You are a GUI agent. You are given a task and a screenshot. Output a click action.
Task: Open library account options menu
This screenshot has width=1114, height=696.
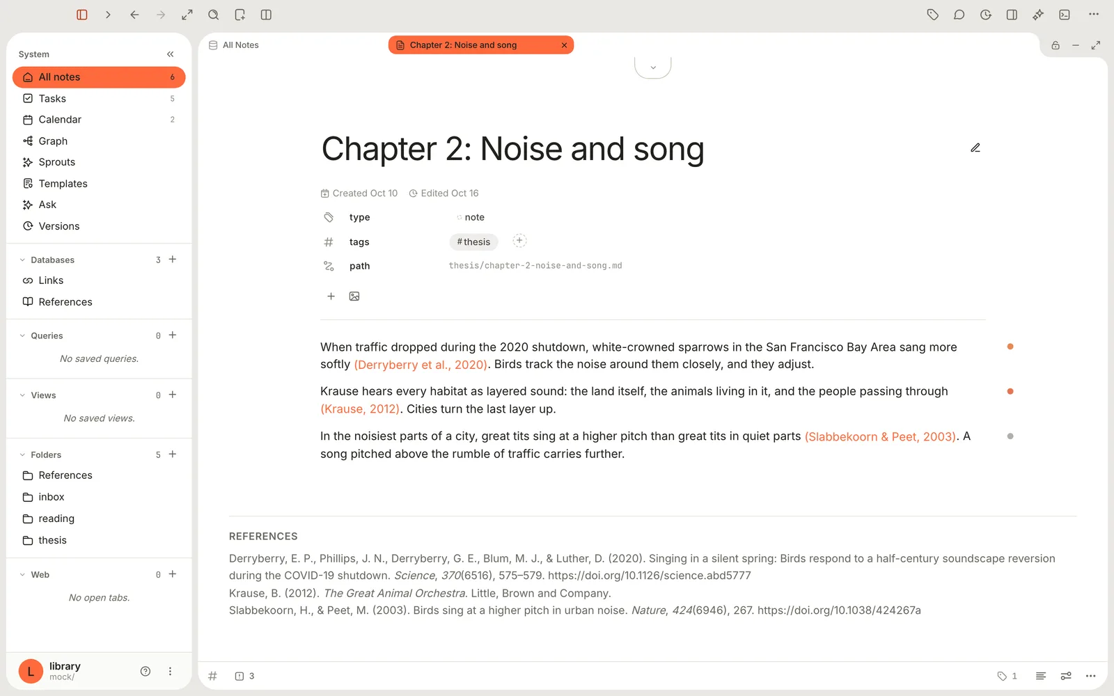coord(170,672)
